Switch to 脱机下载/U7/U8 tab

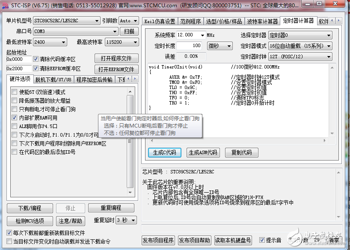pyautogui.click(x=53, y=80)
